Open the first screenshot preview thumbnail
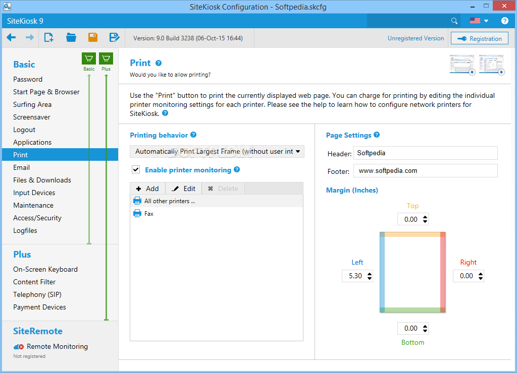 pyautogui.click(x=462, y=65)
